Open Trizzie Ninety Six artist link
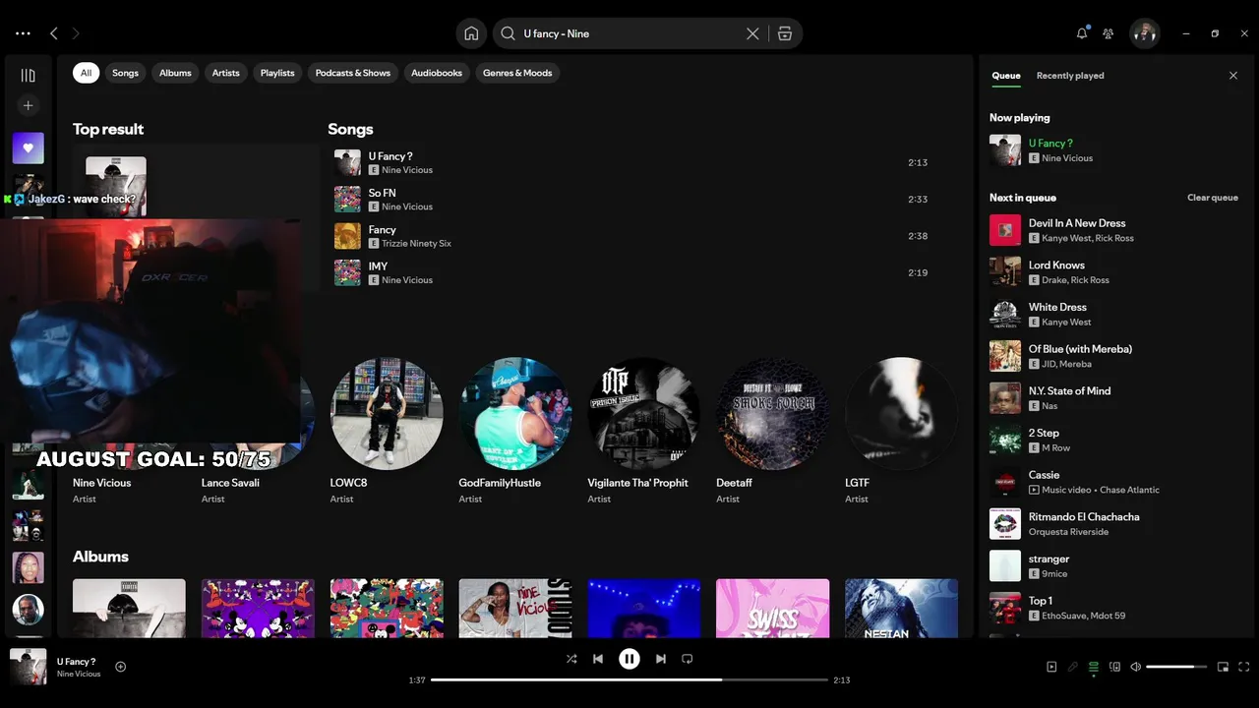 pyautogui.click(x=416, y=244)
